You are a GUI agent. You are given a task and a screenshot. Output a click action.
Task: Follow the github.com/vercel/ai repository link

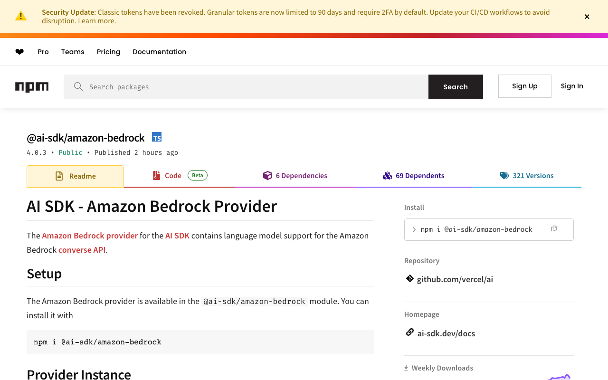tap(455, 279)
